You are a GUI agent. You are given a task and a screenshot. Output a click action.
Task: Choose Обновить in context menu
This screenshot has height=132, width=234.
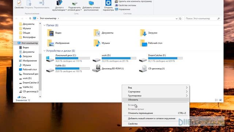156,100
